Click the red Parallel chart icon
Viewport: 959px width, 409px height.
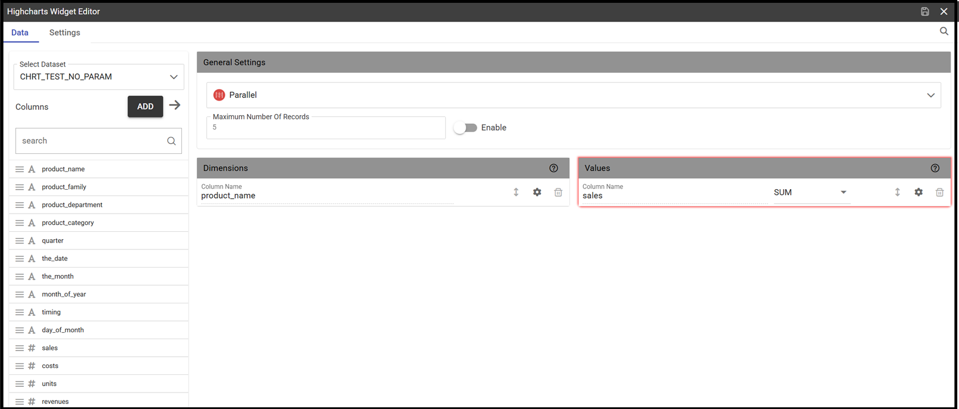[x=219, y=95]
